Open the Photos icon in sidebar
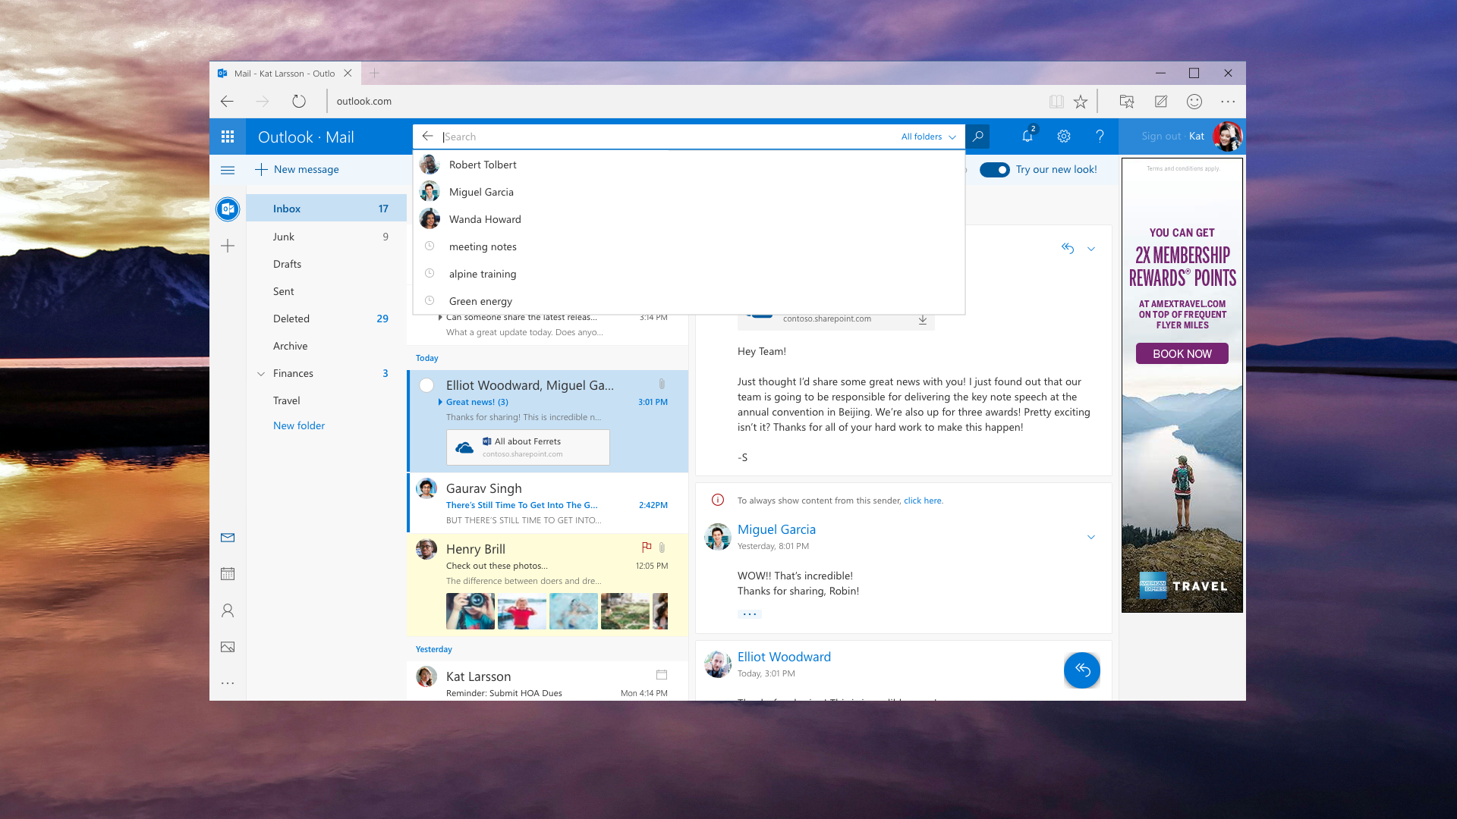This screenshot has width=1457, height=819. (x=227, y=647)
